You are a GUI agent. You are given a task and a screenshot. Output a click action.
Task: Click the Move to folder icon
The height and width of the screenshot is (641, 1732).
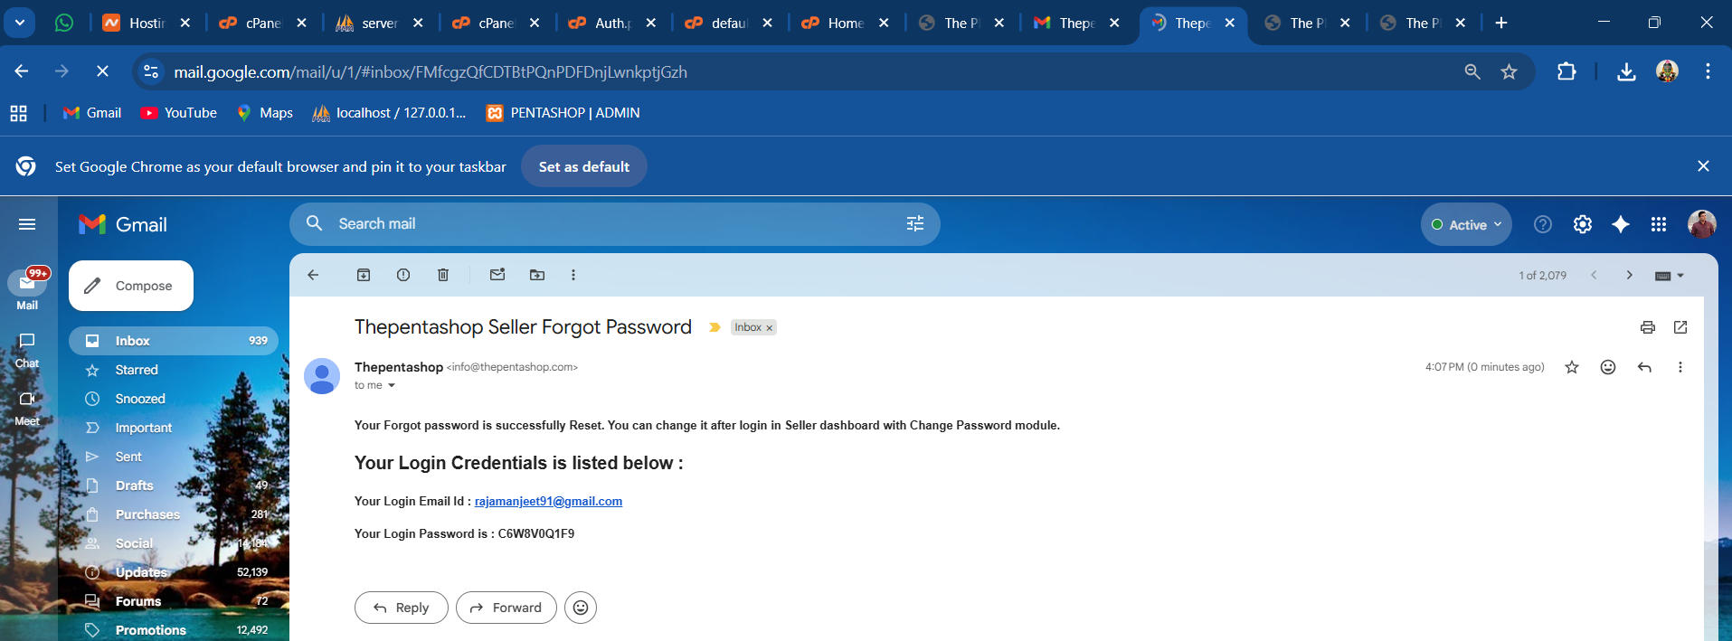[537, 275]
